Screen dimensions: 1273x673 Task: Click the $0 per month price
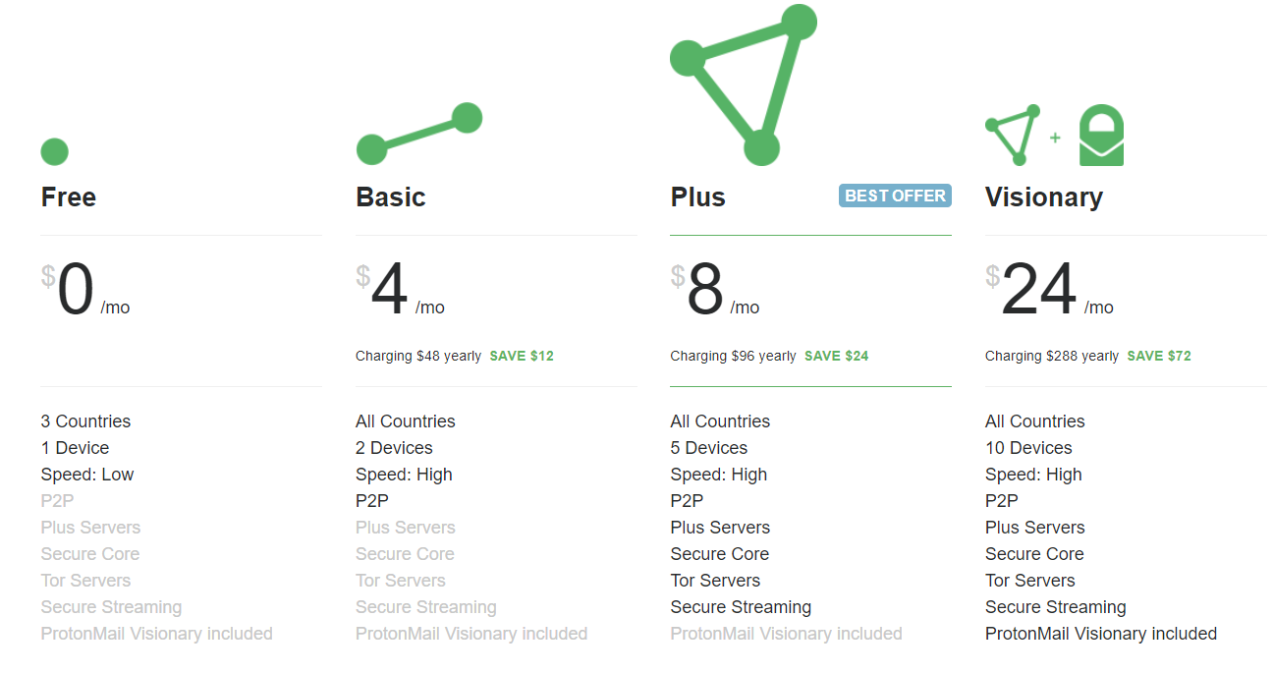click(85, 291)
